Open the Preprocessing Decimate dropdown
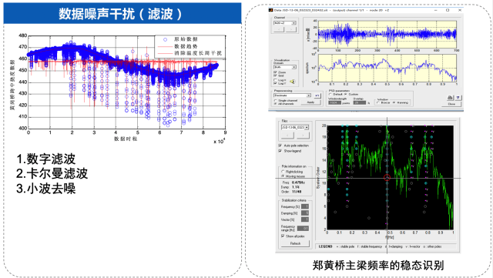 coord(293,95)
